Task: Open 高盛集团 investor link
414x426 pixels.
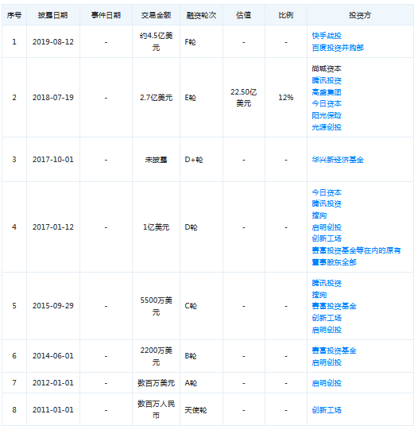Action: click(327, 92)
